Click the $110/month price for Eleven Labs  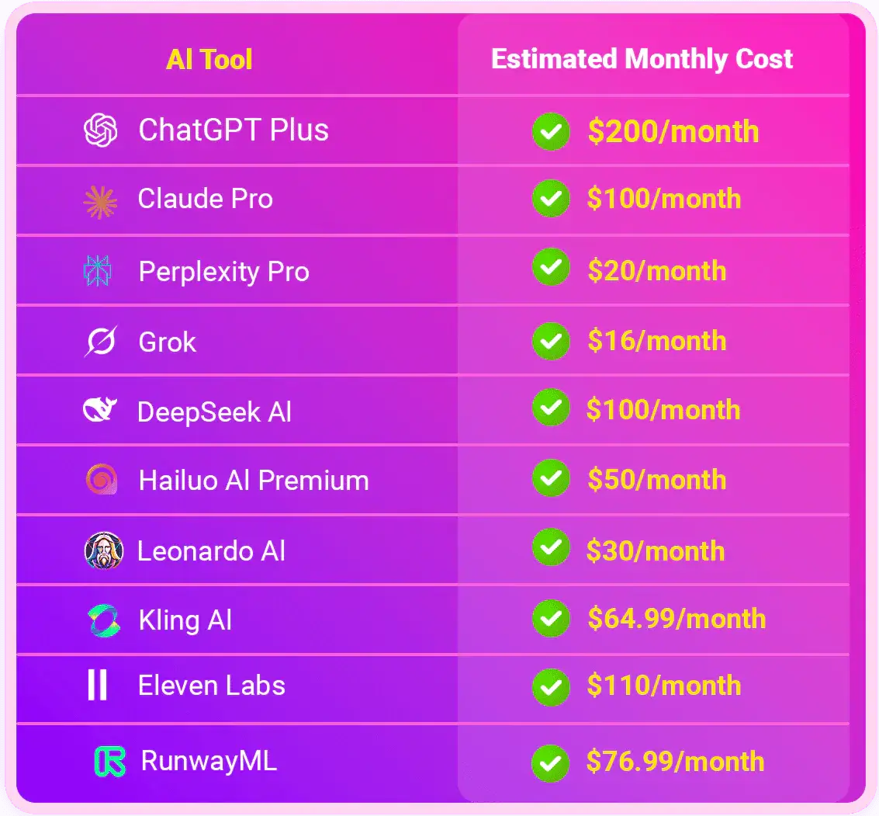click(664, 686)
